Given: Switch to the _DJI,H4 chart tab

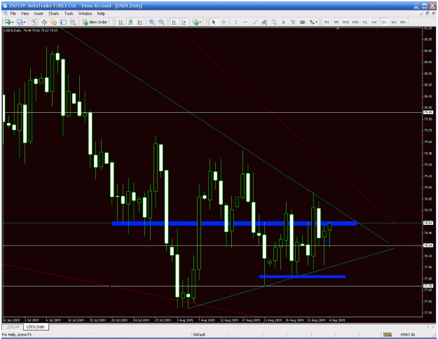Looking at the screenshot, I should 13,326.
